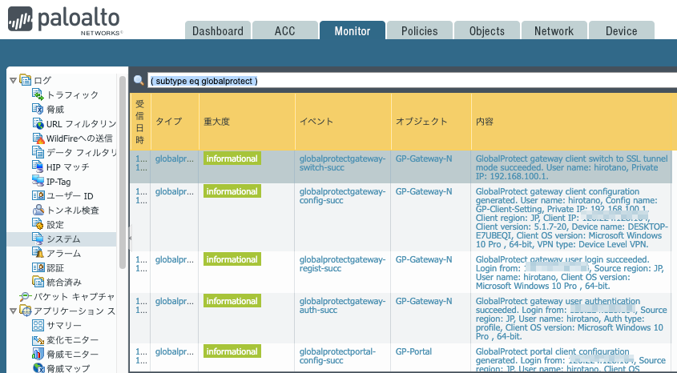Go to the Network tab
Viewport: 677px width, 373px height.
(554, 30)
